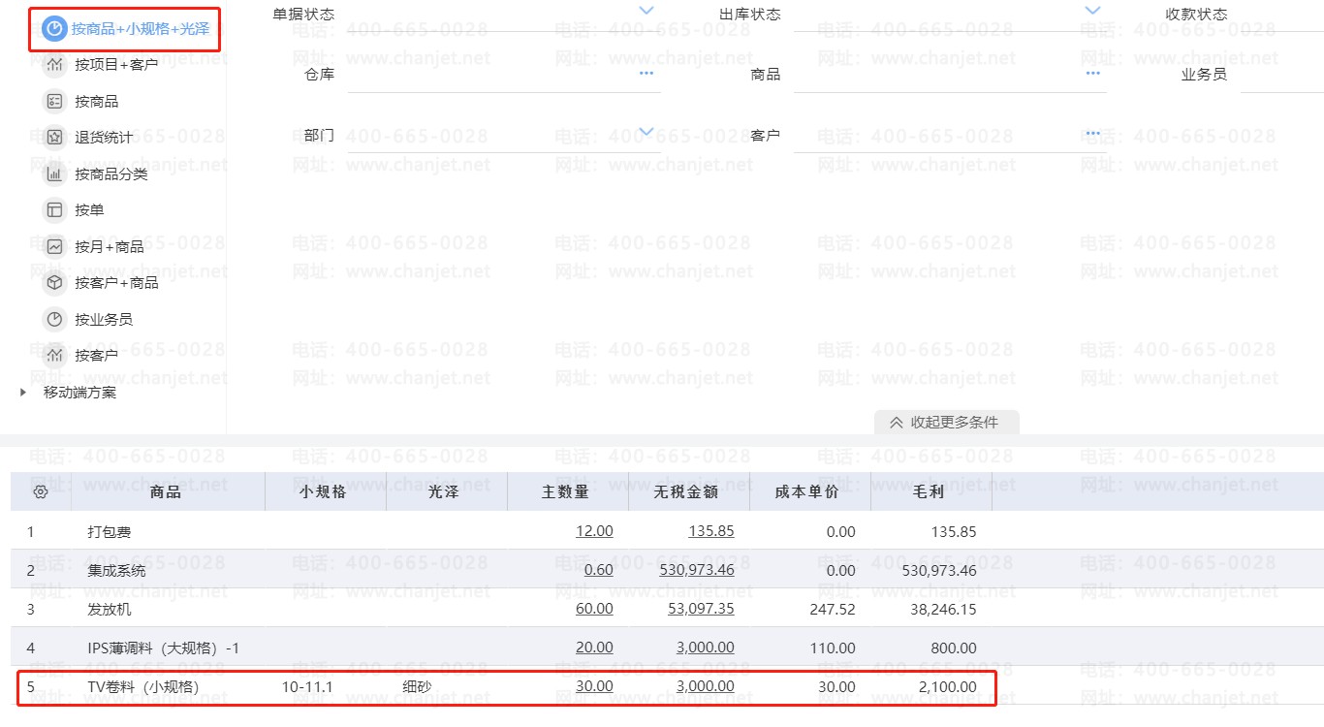
Task: Sort by 小规格 column header
Action: pyautogui.click(x=326, y=491)
